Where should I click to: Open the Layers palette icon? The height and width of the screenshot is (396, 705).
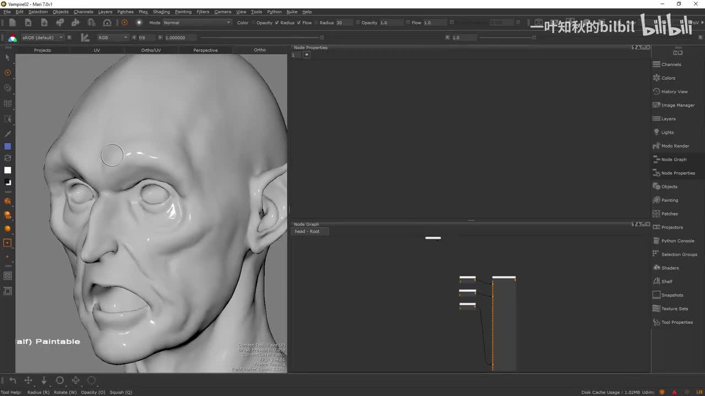657,119
